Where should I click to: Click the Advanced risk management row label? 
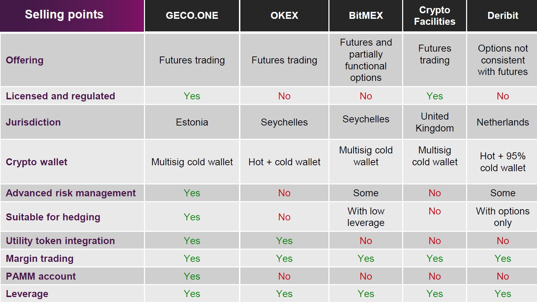coord(71,193)
